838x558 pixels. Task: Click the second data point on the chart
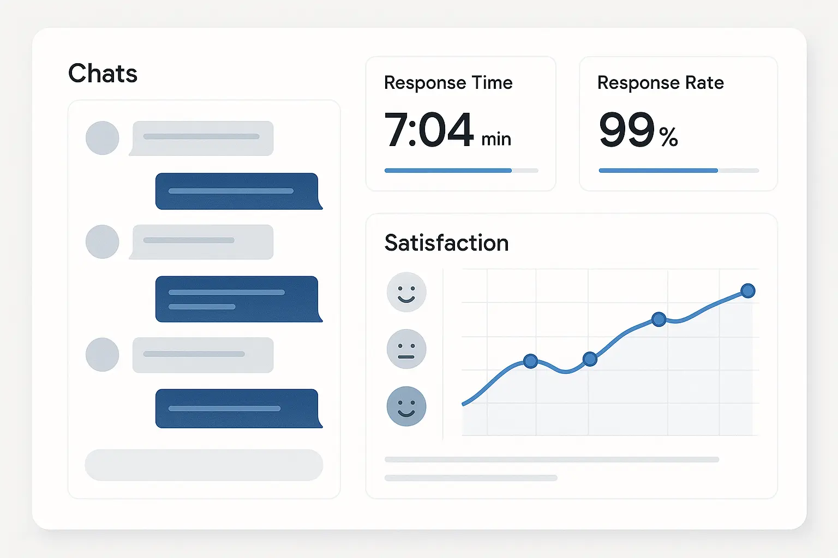(x=590, y=359)
